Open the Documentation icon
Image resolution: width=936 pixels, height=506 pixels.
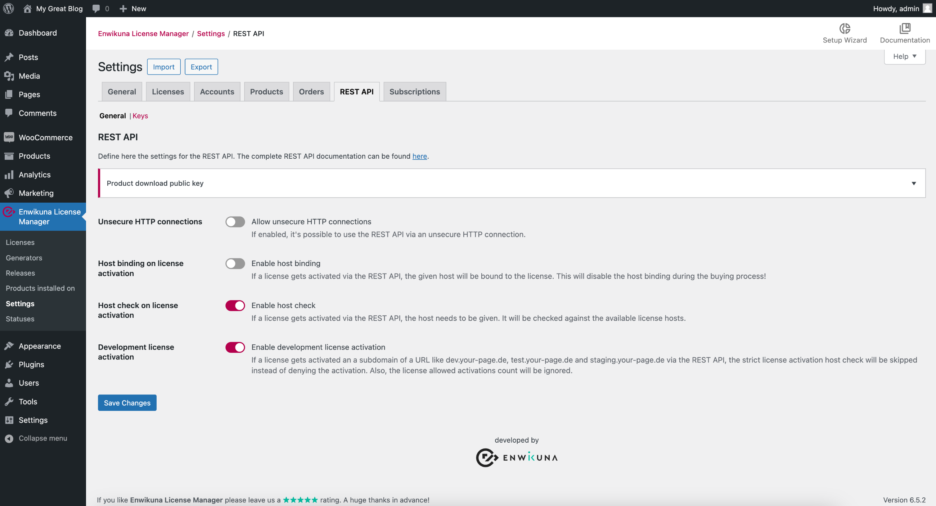(905, 28)
